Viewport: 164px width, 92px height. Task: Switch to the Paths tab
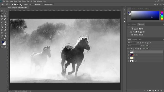click(x=140, y=39)
